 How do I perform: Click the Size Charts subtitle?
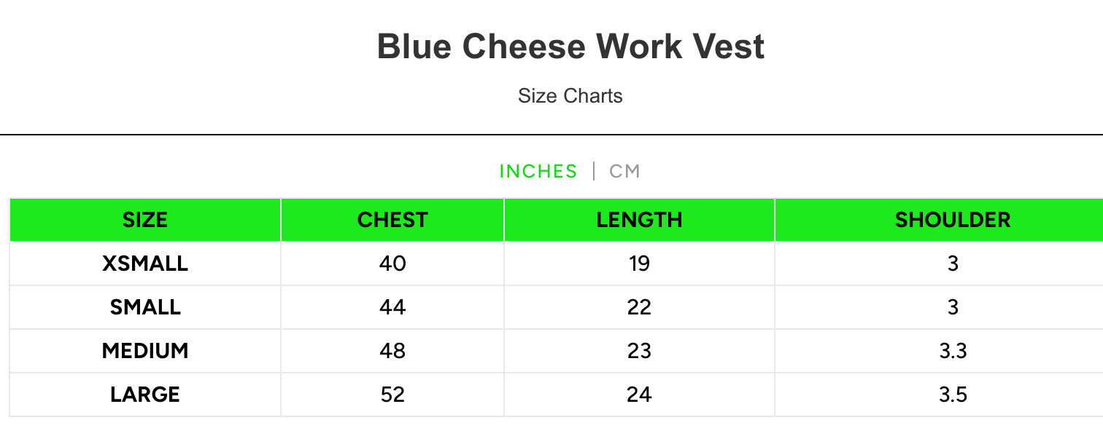(x=570, y=95)
